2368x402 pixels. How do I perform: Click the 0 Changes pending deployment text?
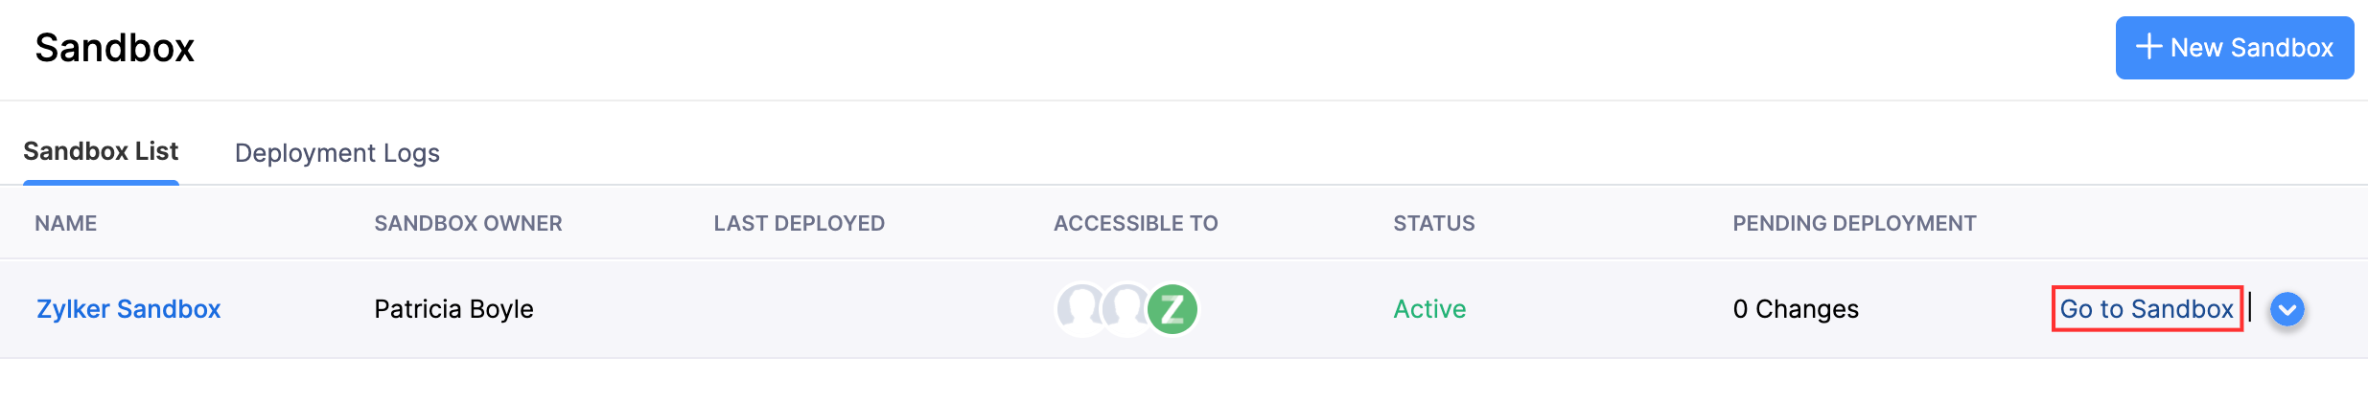[1795, 309]
